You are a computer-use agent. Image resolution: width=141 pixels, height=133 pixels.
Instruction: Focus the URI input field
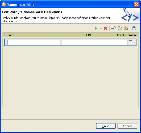(94, 43)
